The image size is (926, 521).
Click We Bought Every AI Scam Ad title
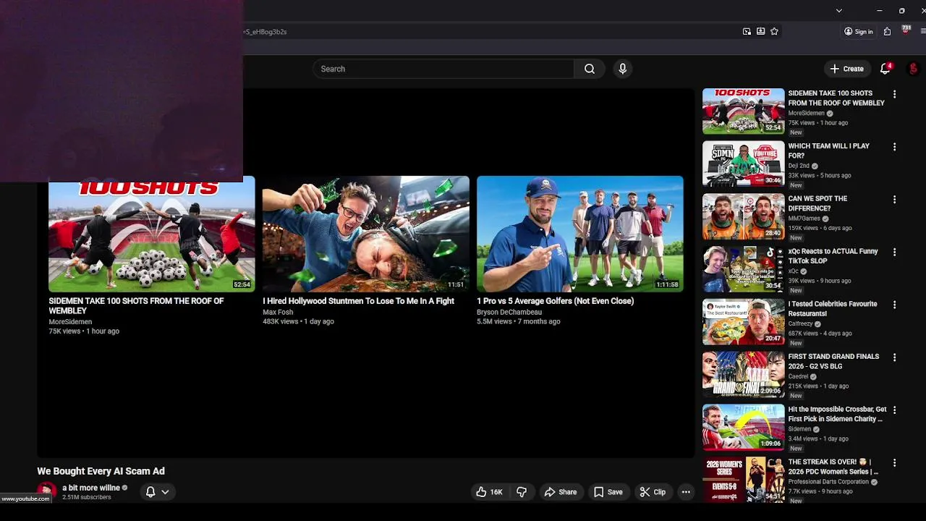click(x=101, y=471)
